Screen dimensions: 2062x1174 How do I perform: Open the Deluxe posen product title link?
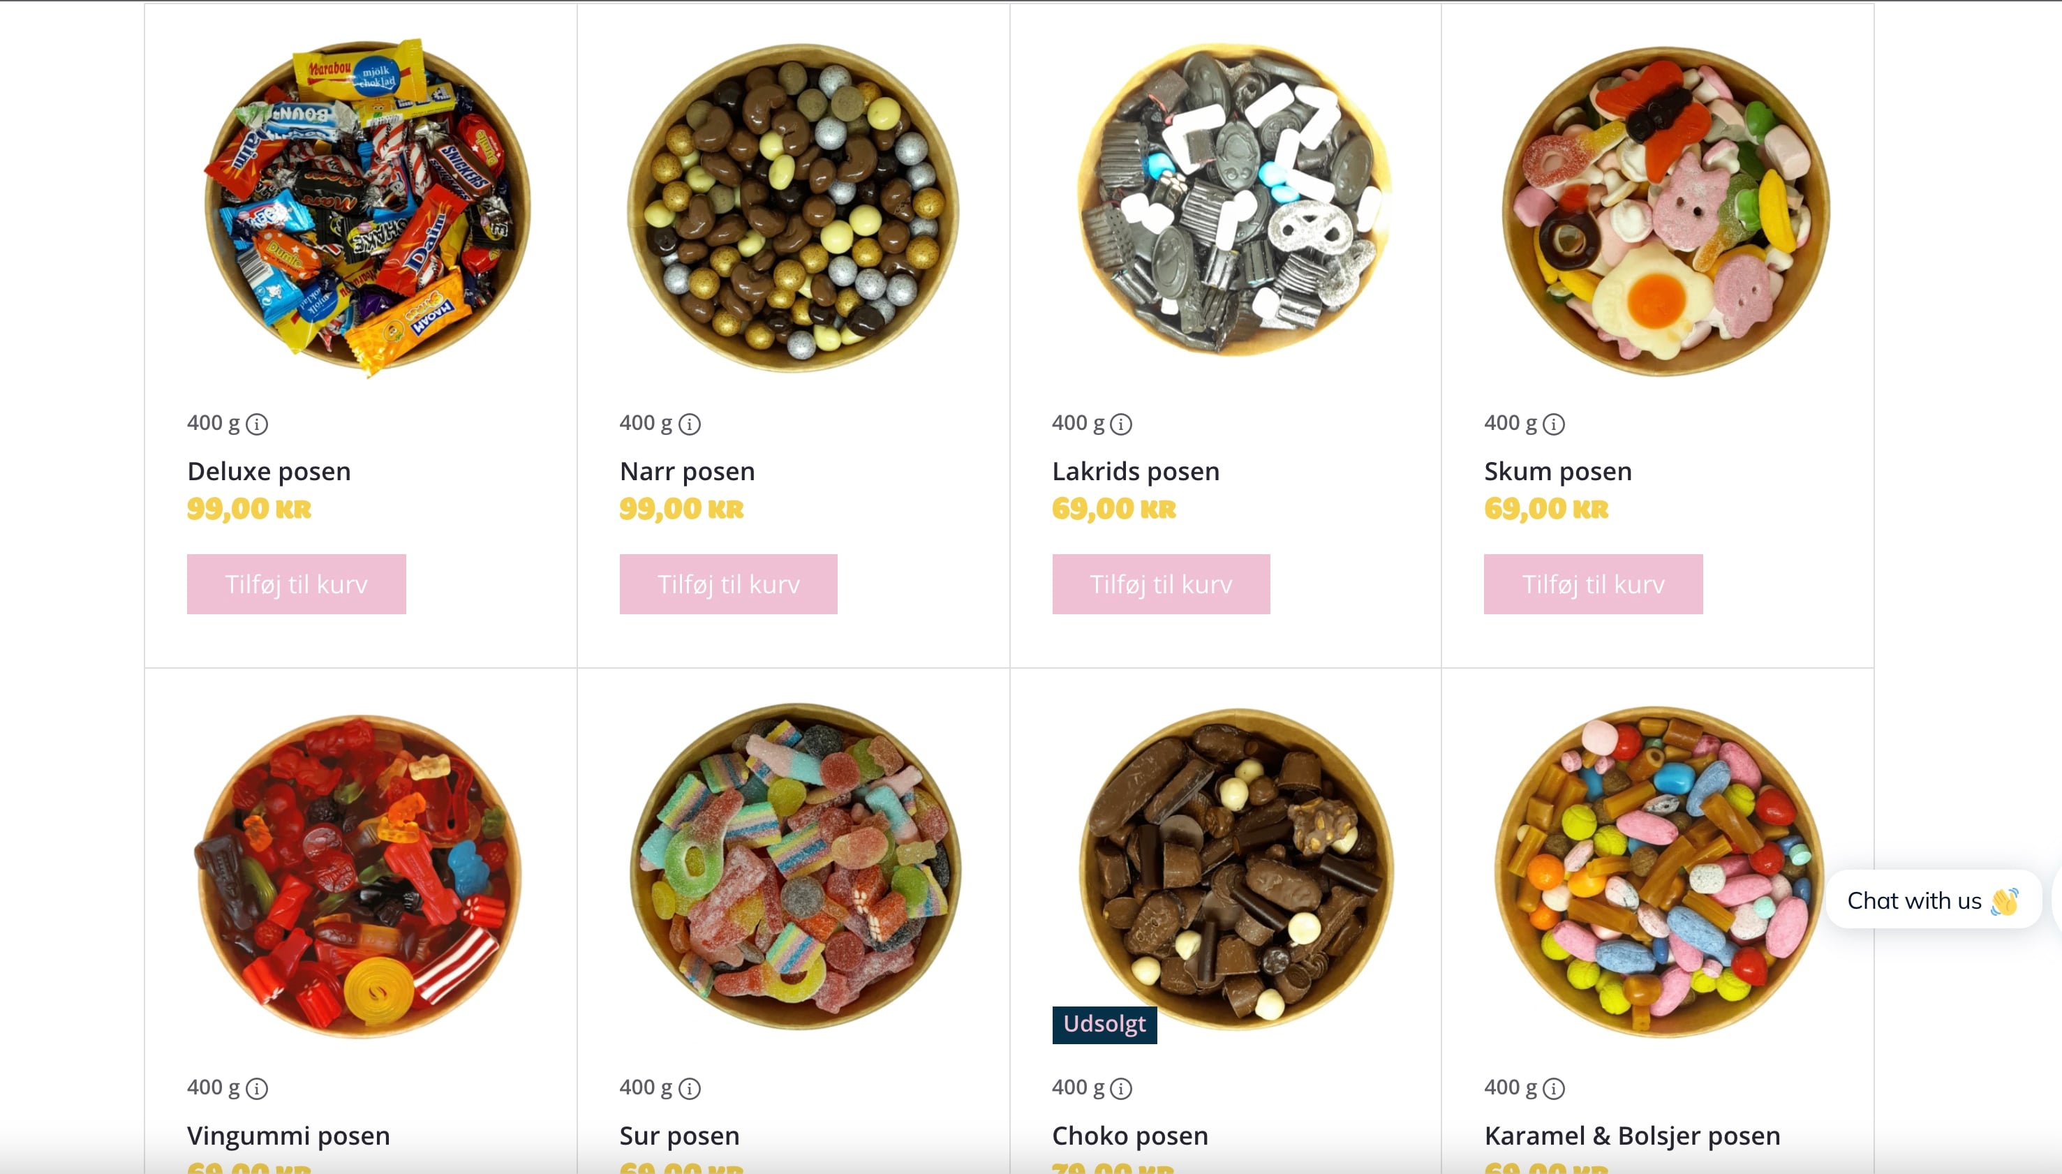tap(269, 471)
